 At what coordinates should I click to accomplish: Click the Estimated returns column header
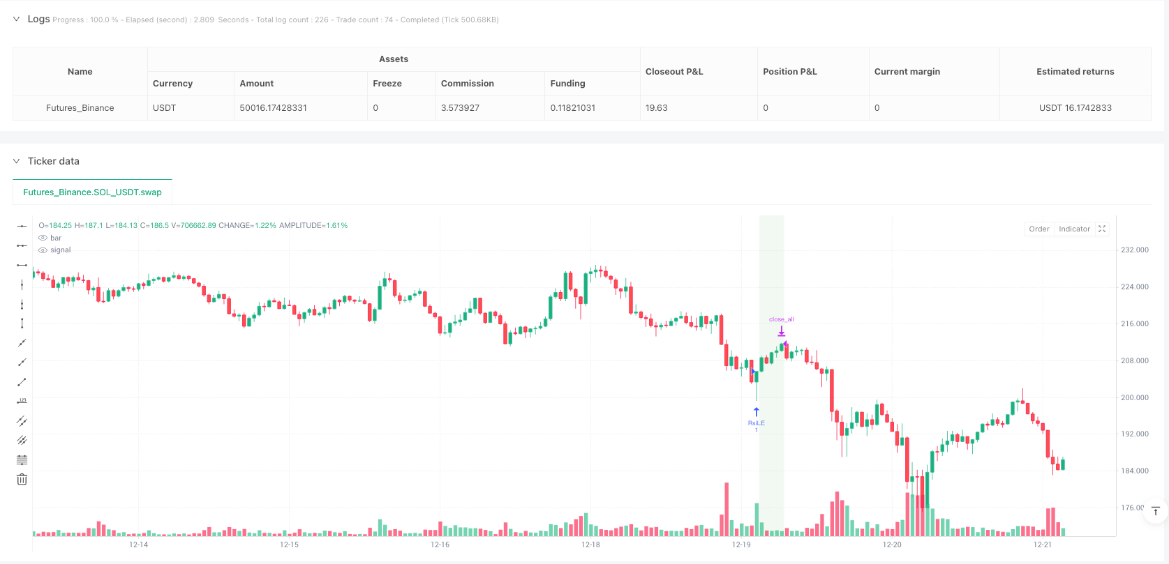click(x=1075, y=72)
